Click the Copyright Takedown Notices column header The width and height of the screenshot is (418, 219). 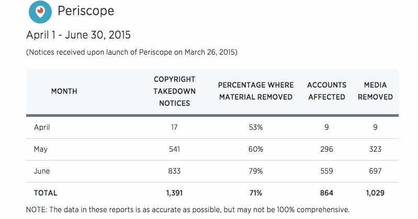(x=174, y=91)
